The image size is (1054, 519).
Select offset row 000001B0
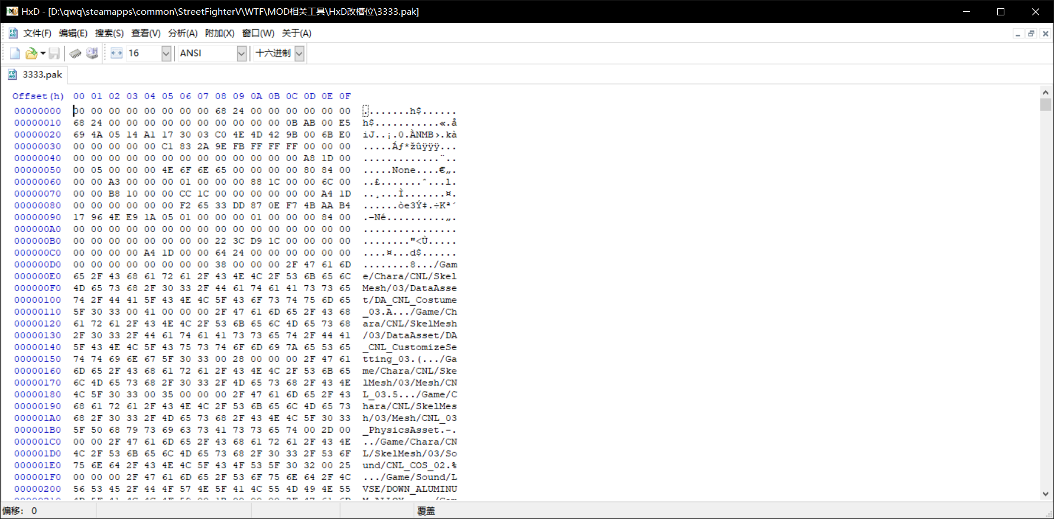(38, 430)
